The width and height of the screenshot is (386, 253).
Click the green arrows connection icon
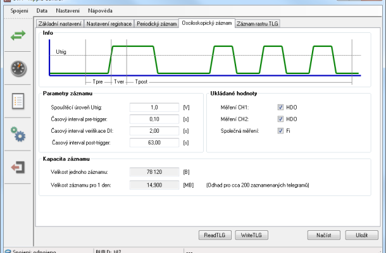pos(17,36)
